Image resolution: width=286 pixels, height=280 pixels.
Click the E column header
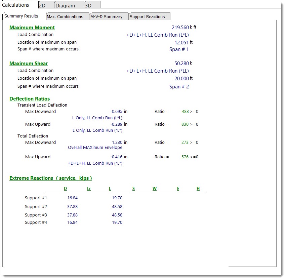(178, 189)
